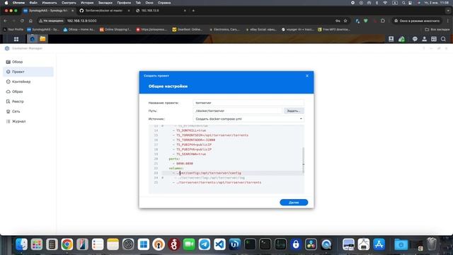
Task: Open Сеть section in sidebar
Action: click(x=28, y=111)
